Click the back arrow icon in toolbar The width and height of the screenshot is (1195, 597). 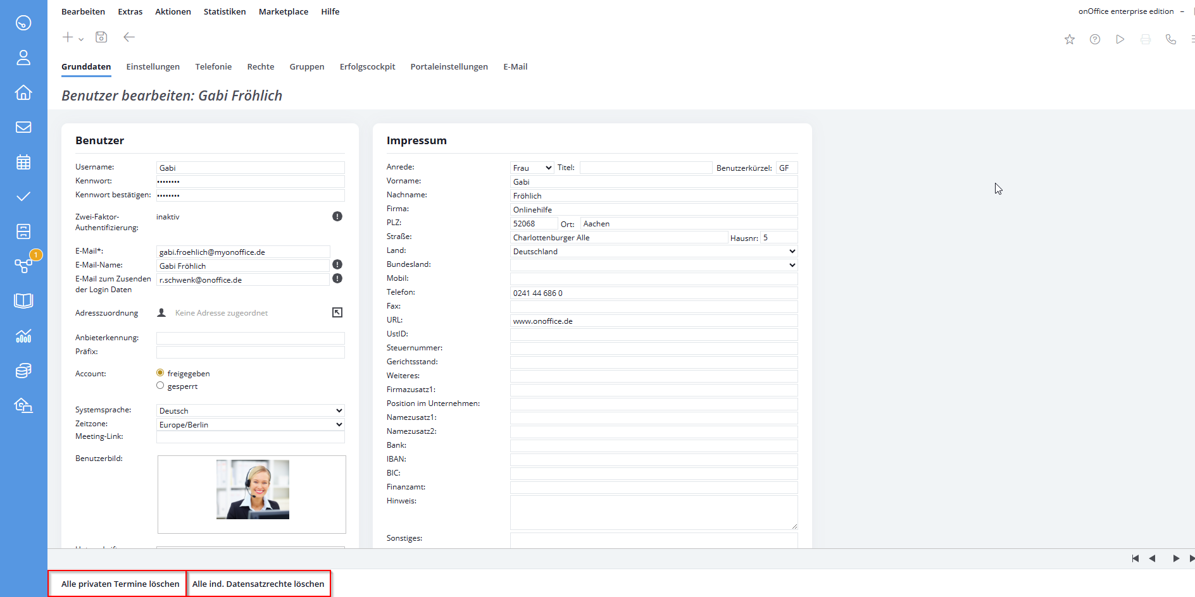coord(129,37)
